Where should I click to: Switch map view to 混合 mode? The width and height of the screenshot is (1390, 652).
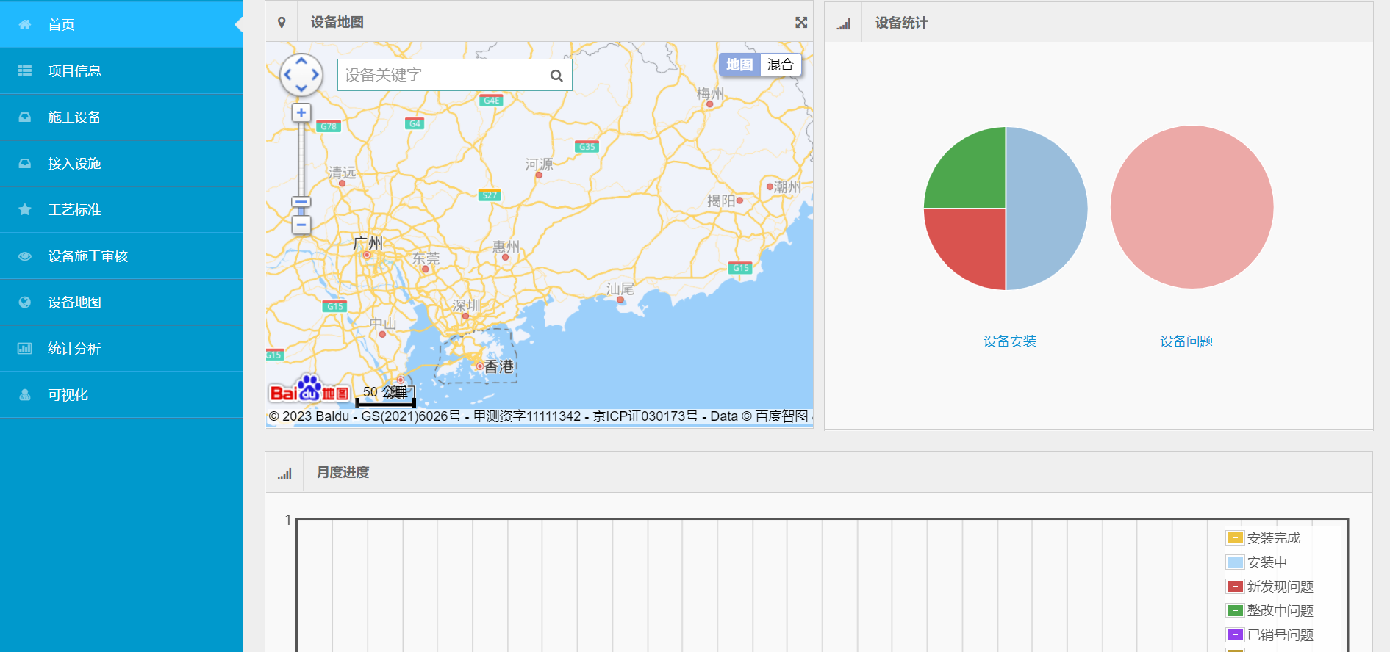[780, 65]
